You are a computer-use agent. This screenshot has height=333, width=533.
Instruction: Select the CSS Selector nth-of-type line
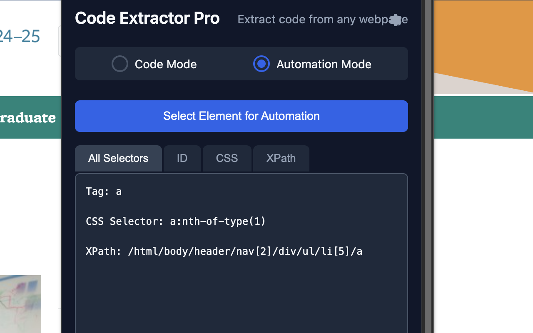coord(176,221)
